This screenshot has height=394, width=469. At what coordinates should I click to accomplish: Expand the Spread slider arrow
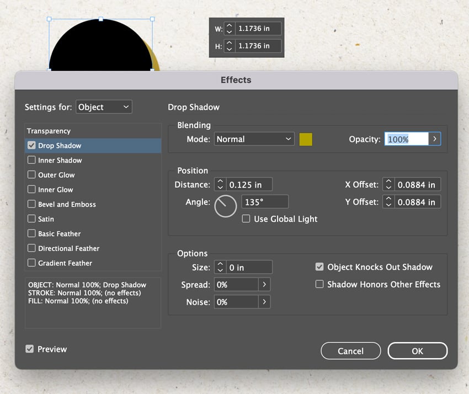point(265,285)
